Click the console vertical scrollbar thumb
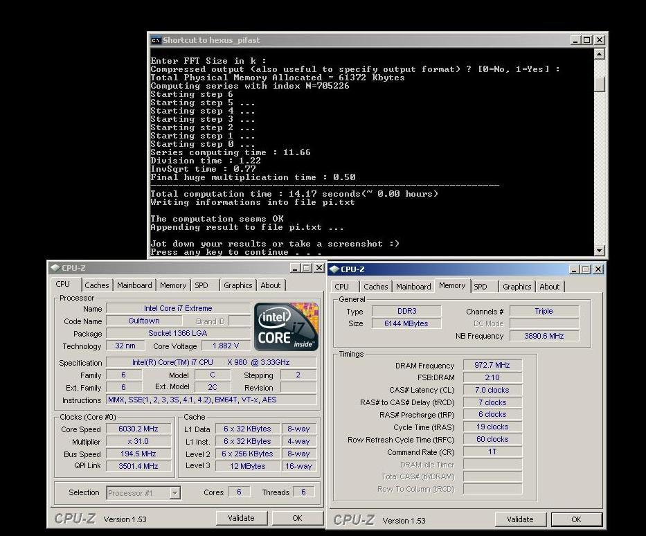 600,84
